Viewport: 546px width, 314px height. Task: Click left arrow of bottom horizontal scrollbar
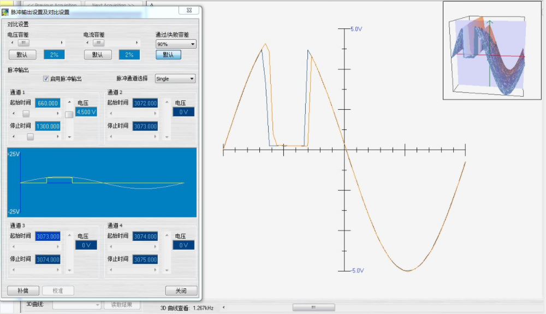pyautogui.click(x=223, y=307)
